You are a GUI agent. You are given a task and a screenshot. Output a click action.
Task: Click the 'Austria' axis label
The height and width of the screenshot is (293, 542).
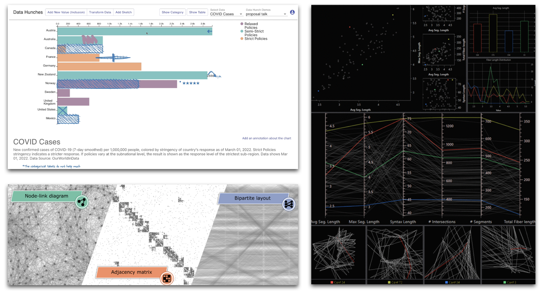point(51,30)
